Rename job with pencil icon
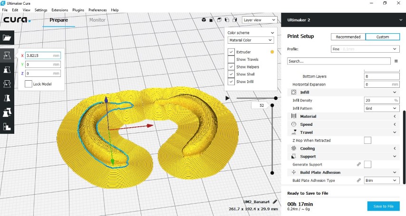406x216 pixels. coord(275,201)
